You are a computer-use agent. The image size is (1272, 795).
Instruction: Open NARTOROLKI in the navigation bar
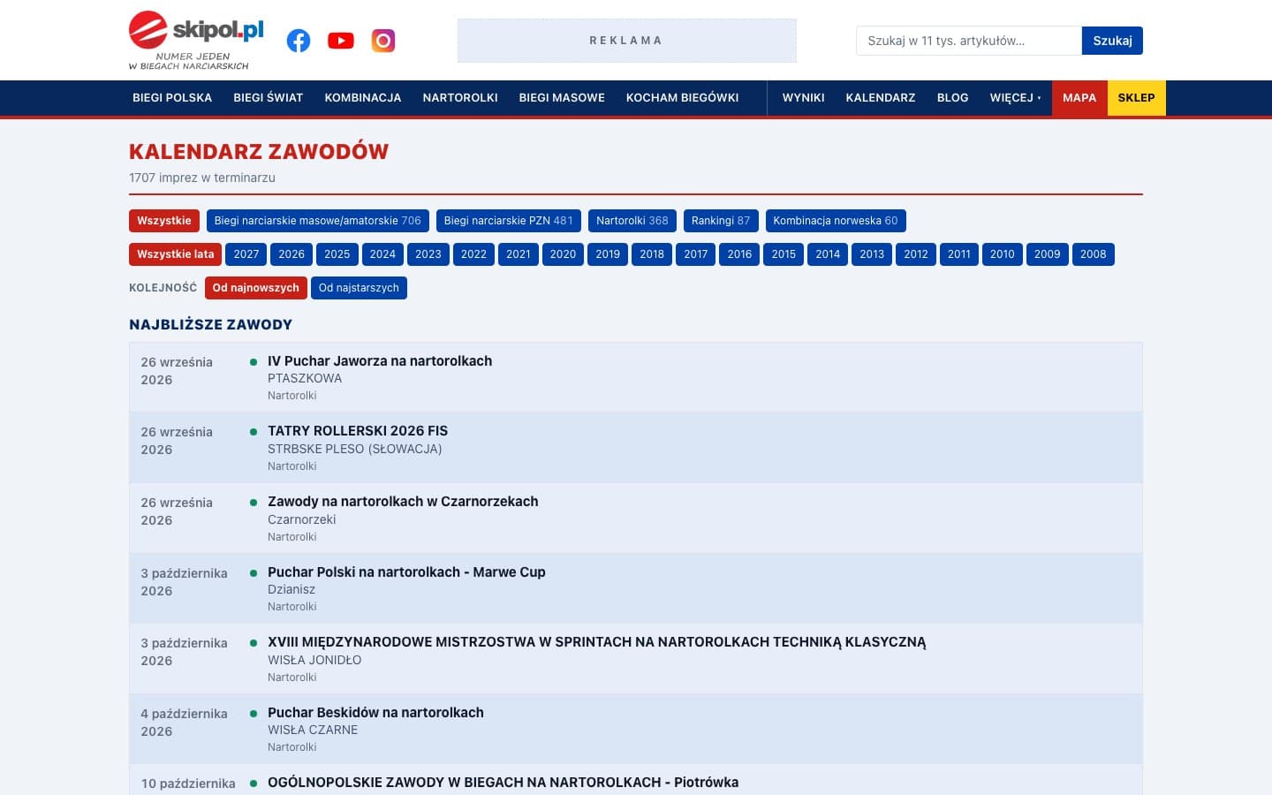pyautogui.click(x=460, y=98)
